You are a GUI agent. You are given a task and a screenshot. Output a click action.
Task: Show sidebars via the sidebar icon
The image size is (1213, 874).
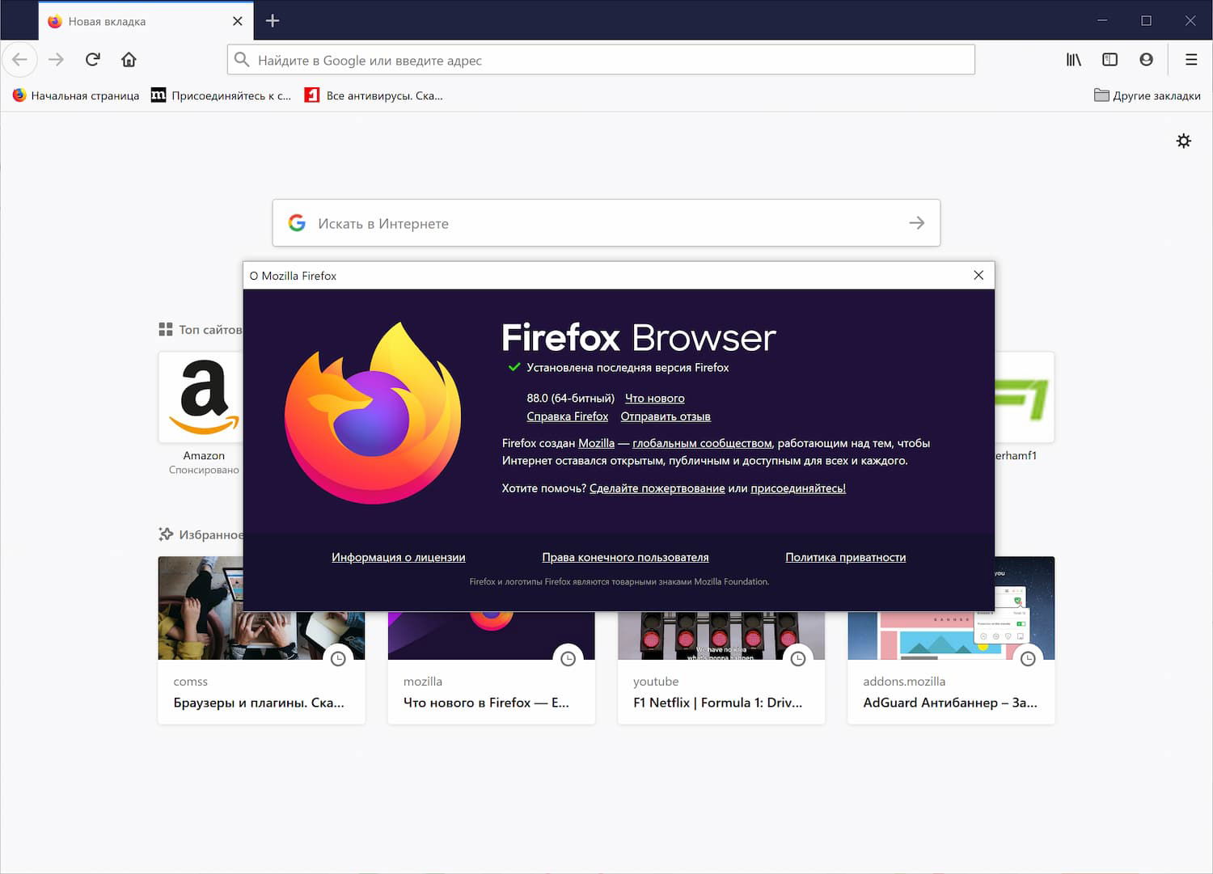click(x=1109, y=60)
